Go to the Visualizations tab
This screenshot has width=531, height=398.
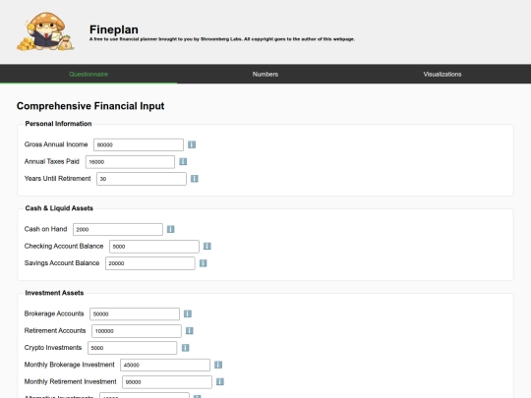point(442,74)
